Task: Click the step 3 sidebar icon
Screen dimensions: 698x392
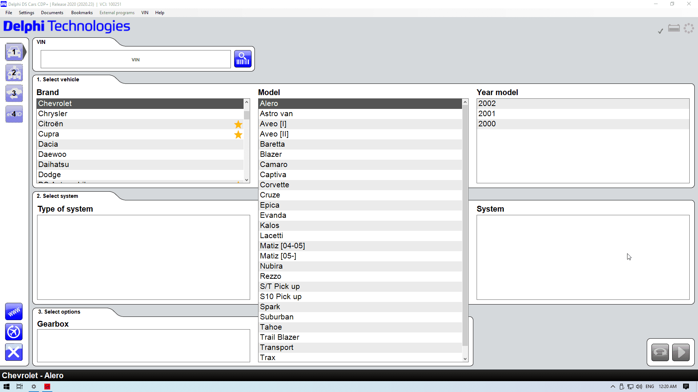Action: tap(14, 93)
